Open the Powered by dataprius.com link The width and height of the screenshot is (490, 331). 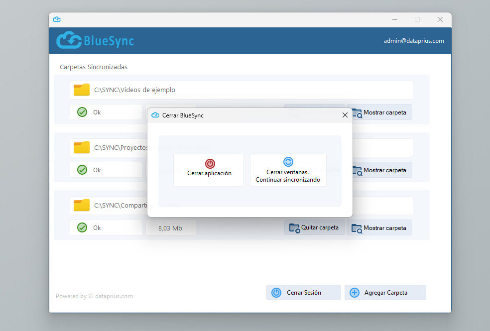[95, 296]
